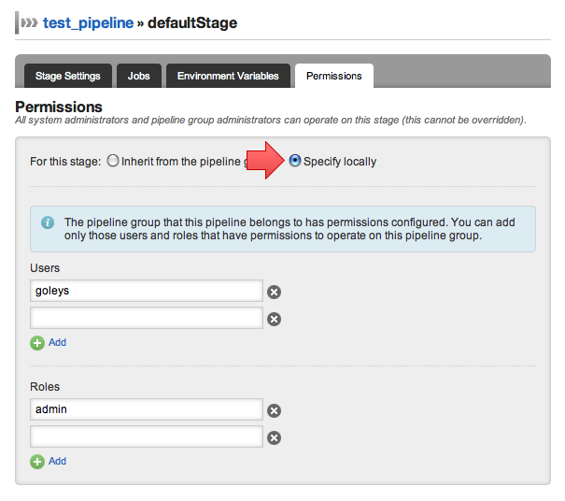Focus the goleys user input field
Viewport: 565px width, 501px height.
click(146, 291)
